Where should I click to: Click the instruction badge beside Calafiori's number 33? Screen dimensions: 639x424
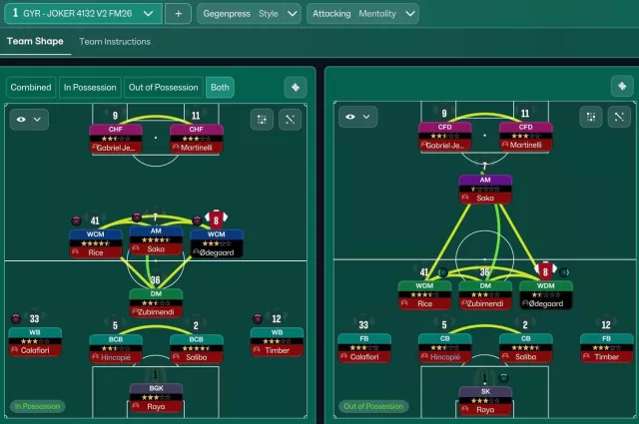click(x=16, y=318)
